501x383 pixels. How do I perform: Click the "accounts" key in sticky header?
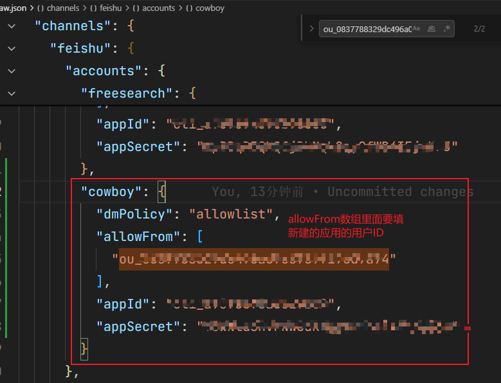pyautogui.click(x=103, y=71)
